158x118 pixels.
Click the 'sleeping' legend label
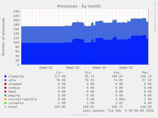pos(16,76)
